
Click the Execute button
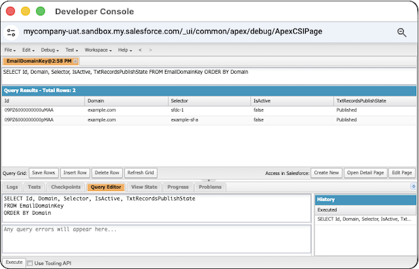pos(14,262)
